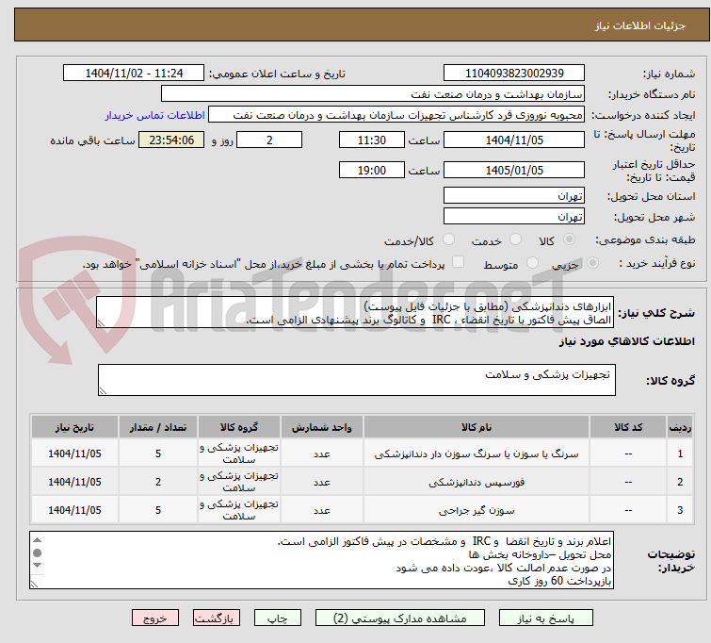Click the تاریخ و ساعت اعلان عمومی field
Screen dimensions: 711x643
click(x=134, y=74)
